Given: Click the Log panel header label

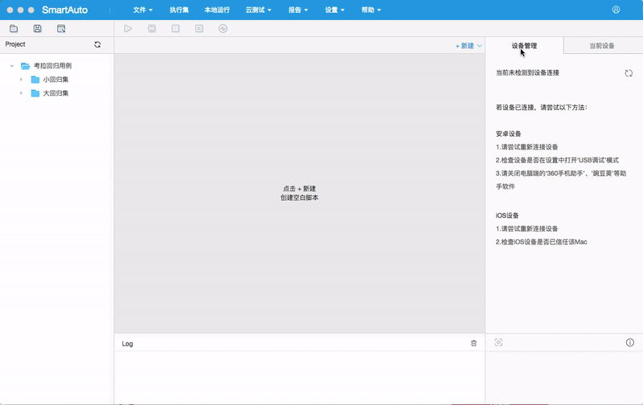Looking at the screenshot, I should pos(127,343).
